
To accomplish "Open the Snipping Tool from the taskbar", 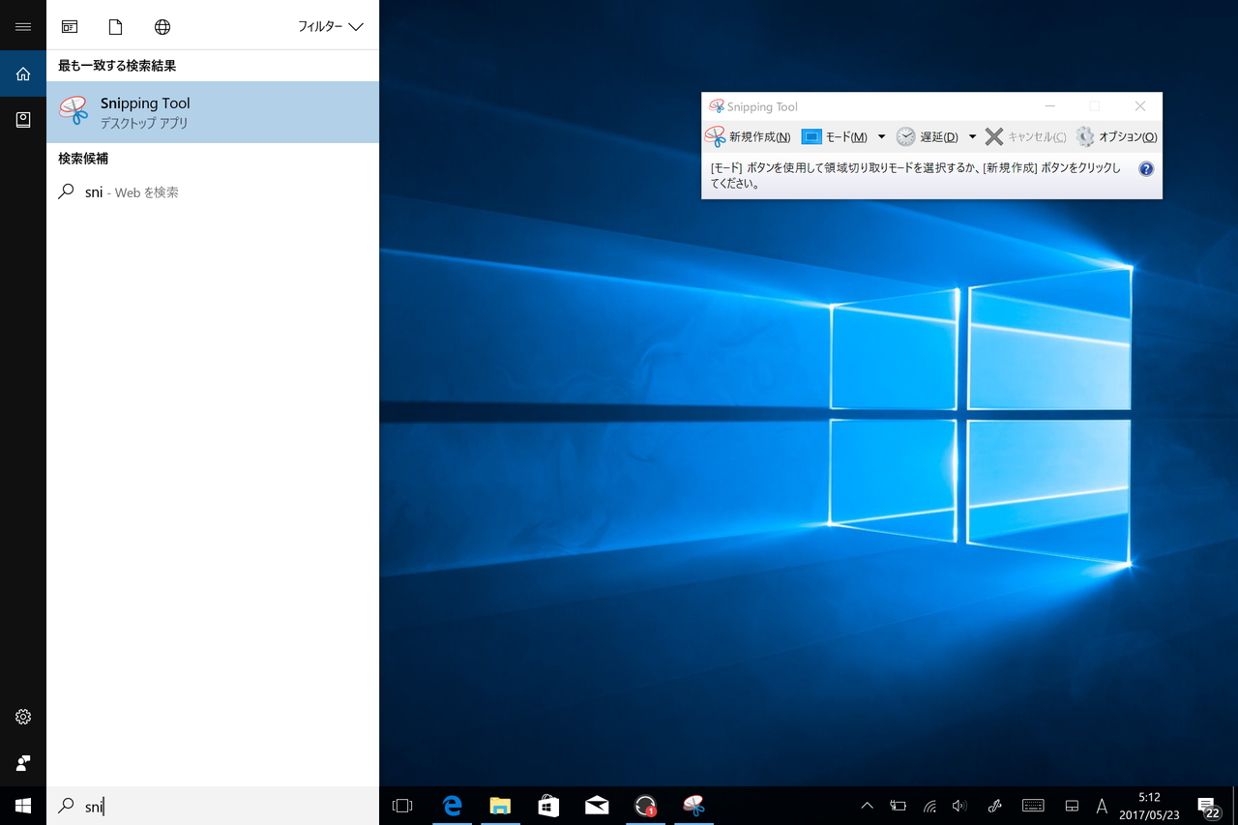I will 693,806.
